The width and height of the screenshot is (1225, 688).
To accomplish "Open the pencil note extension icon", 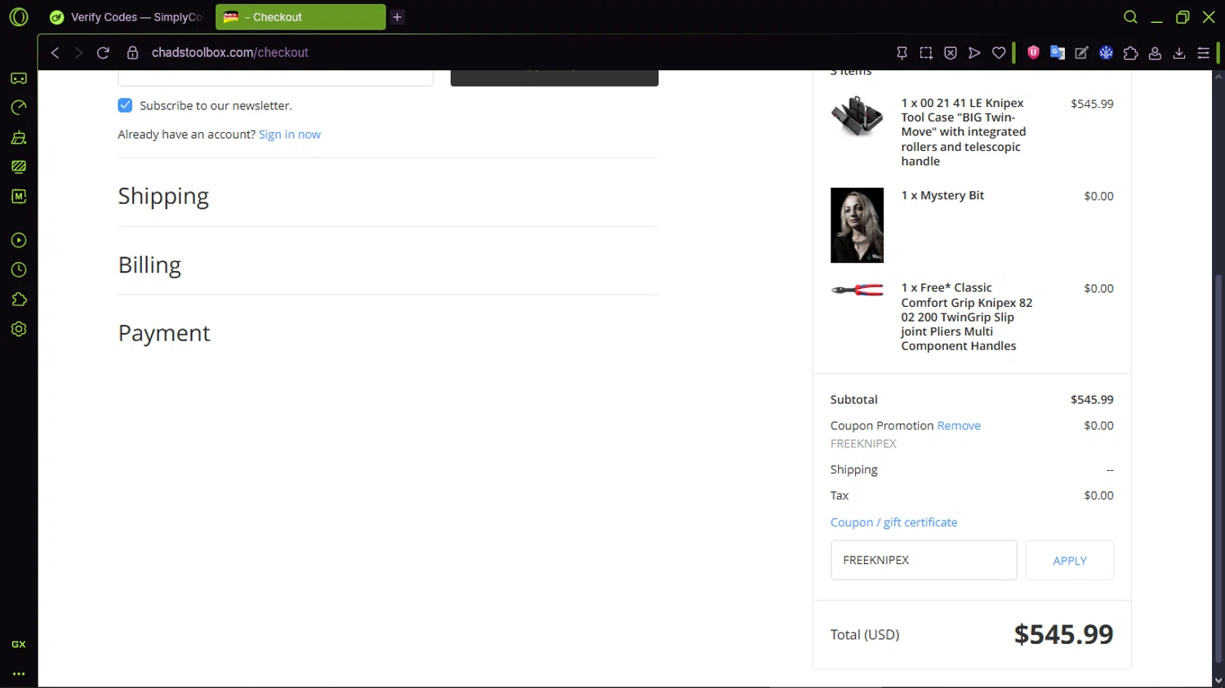I will 1081,52.
